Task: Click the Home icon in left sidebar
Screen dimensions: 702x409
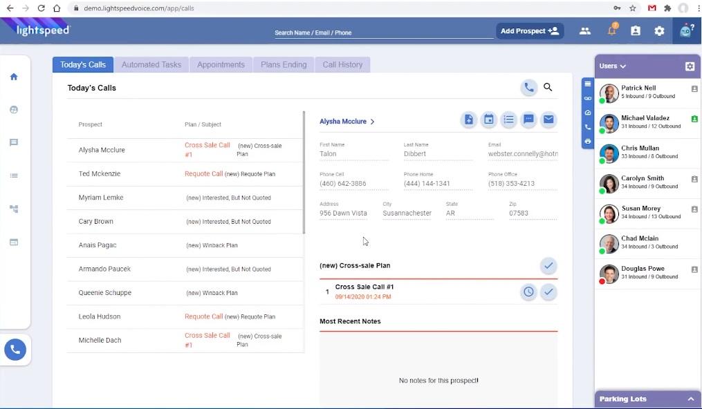Action: pyautogui.click(x=14, y=77)
